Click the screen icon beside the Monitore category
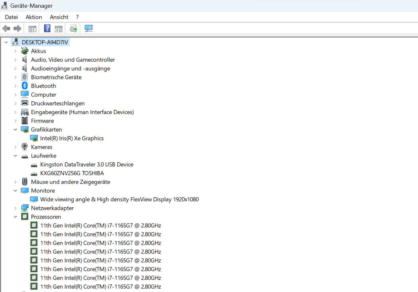 (25, 190)
